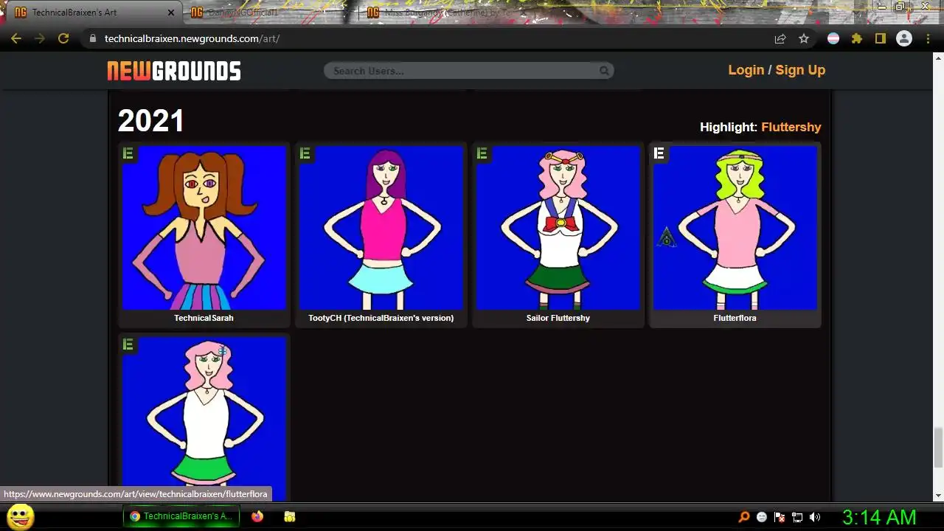Open the Chrome three-dot menu
This screenshot has height=531, width=944.
tap(929, 38)
